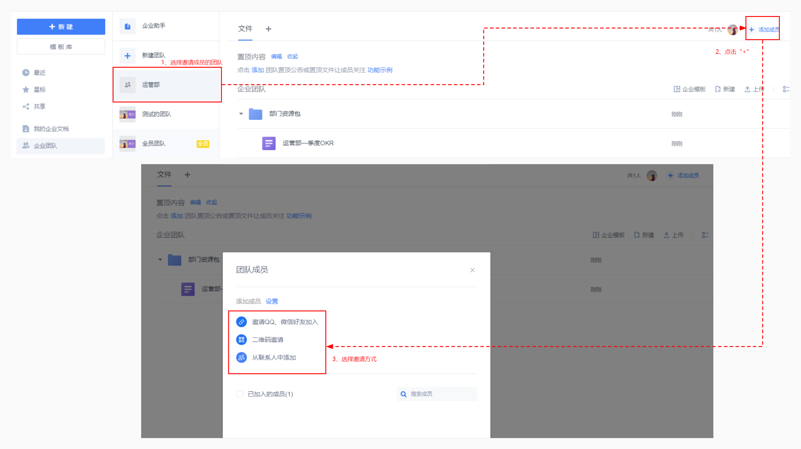This screenshot has width=801, height=449.
Task: Click the 全员 yellow badge
Action: [x=203, y=144]
